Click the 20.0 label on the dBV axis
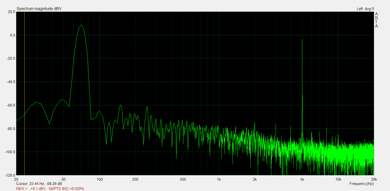The height and width of the screenshot is (191, 390). click(x=11, y=12)
